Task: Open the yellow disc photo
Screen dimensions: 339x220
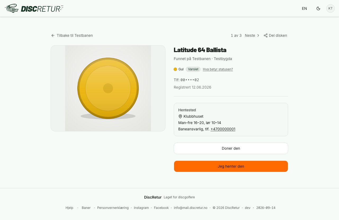Action: (x=108, y=88)
